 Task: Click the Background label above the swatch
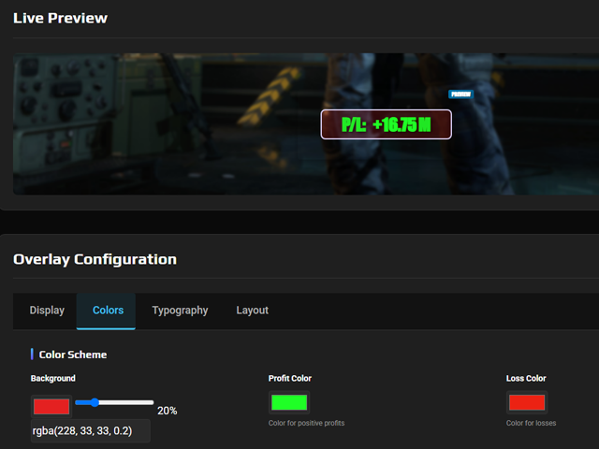coord(53,379)
